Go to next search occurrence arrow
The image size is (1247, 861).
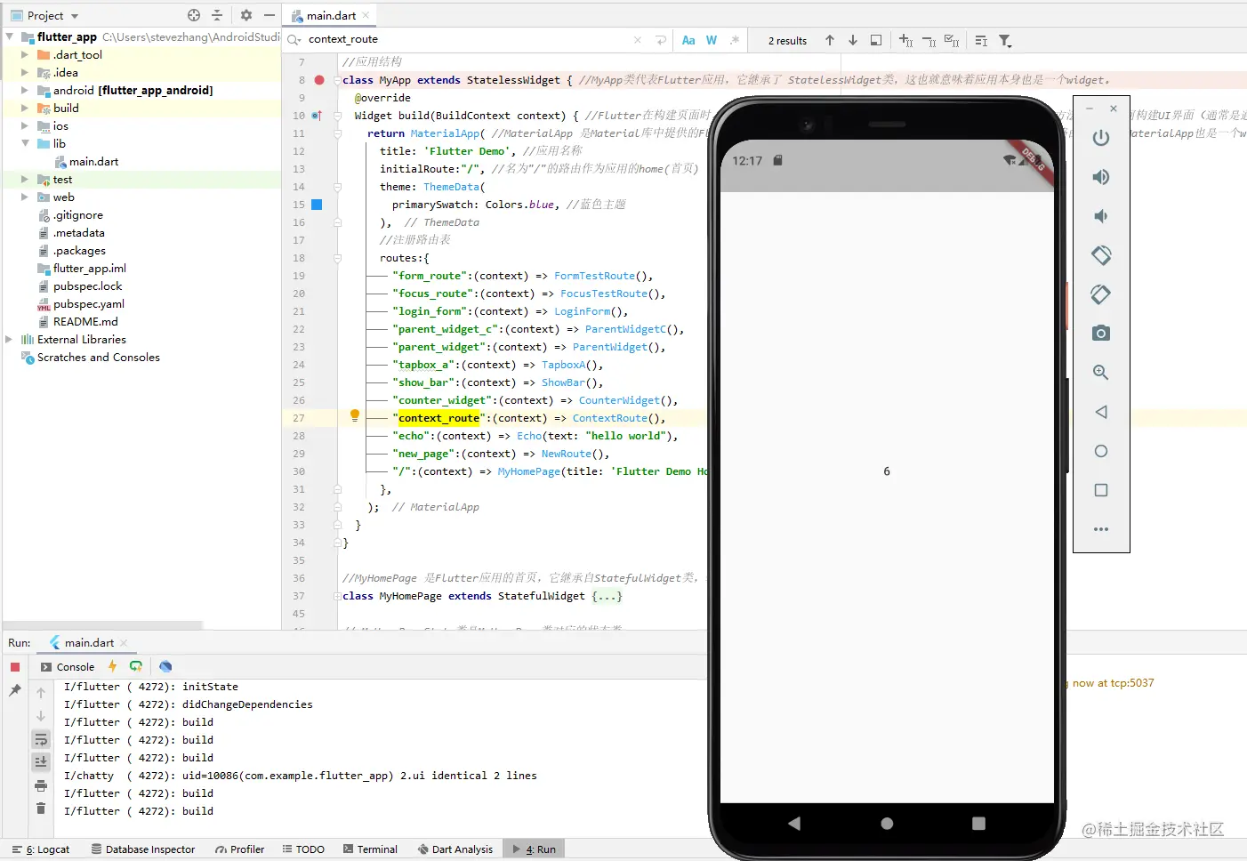point(853,40)
